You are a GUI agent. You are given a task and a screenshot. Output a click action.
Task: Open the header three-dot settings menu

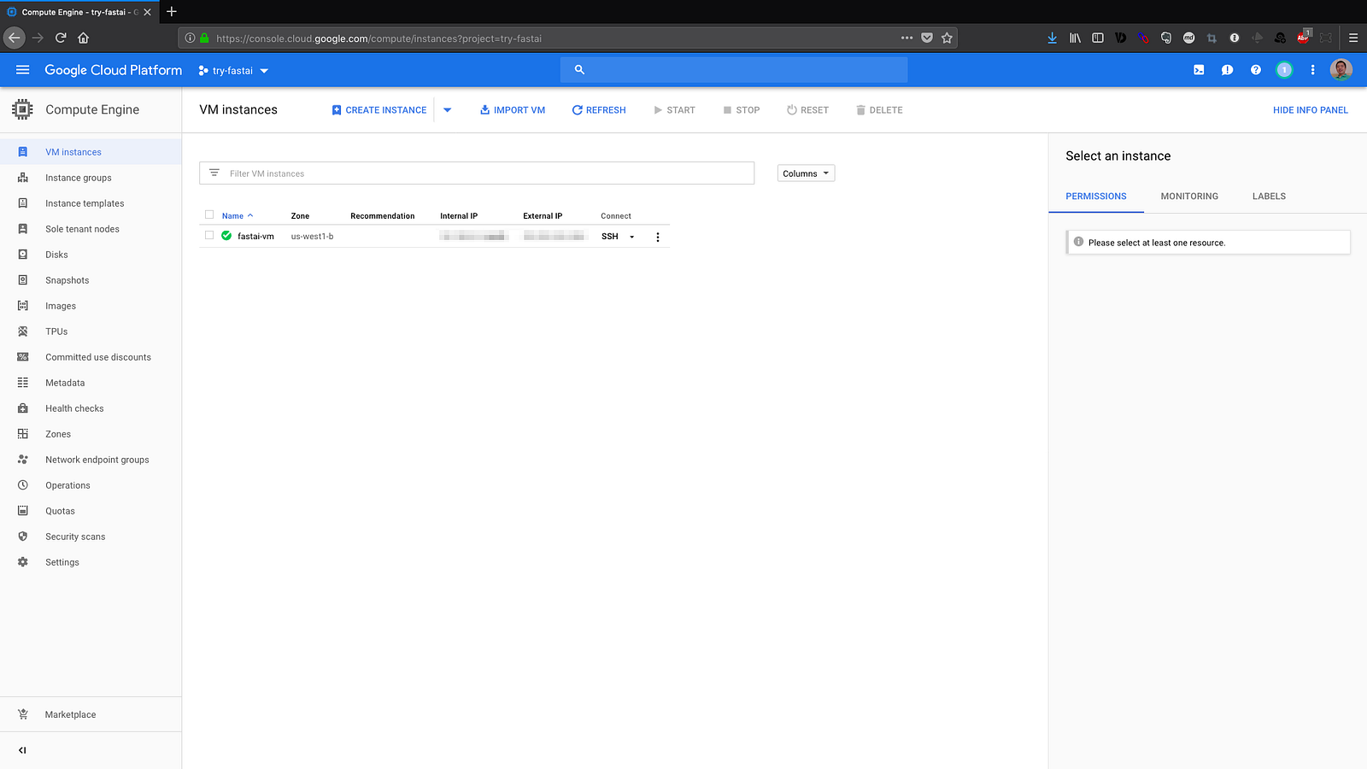pyautogui.click(x=1313, y=70)
